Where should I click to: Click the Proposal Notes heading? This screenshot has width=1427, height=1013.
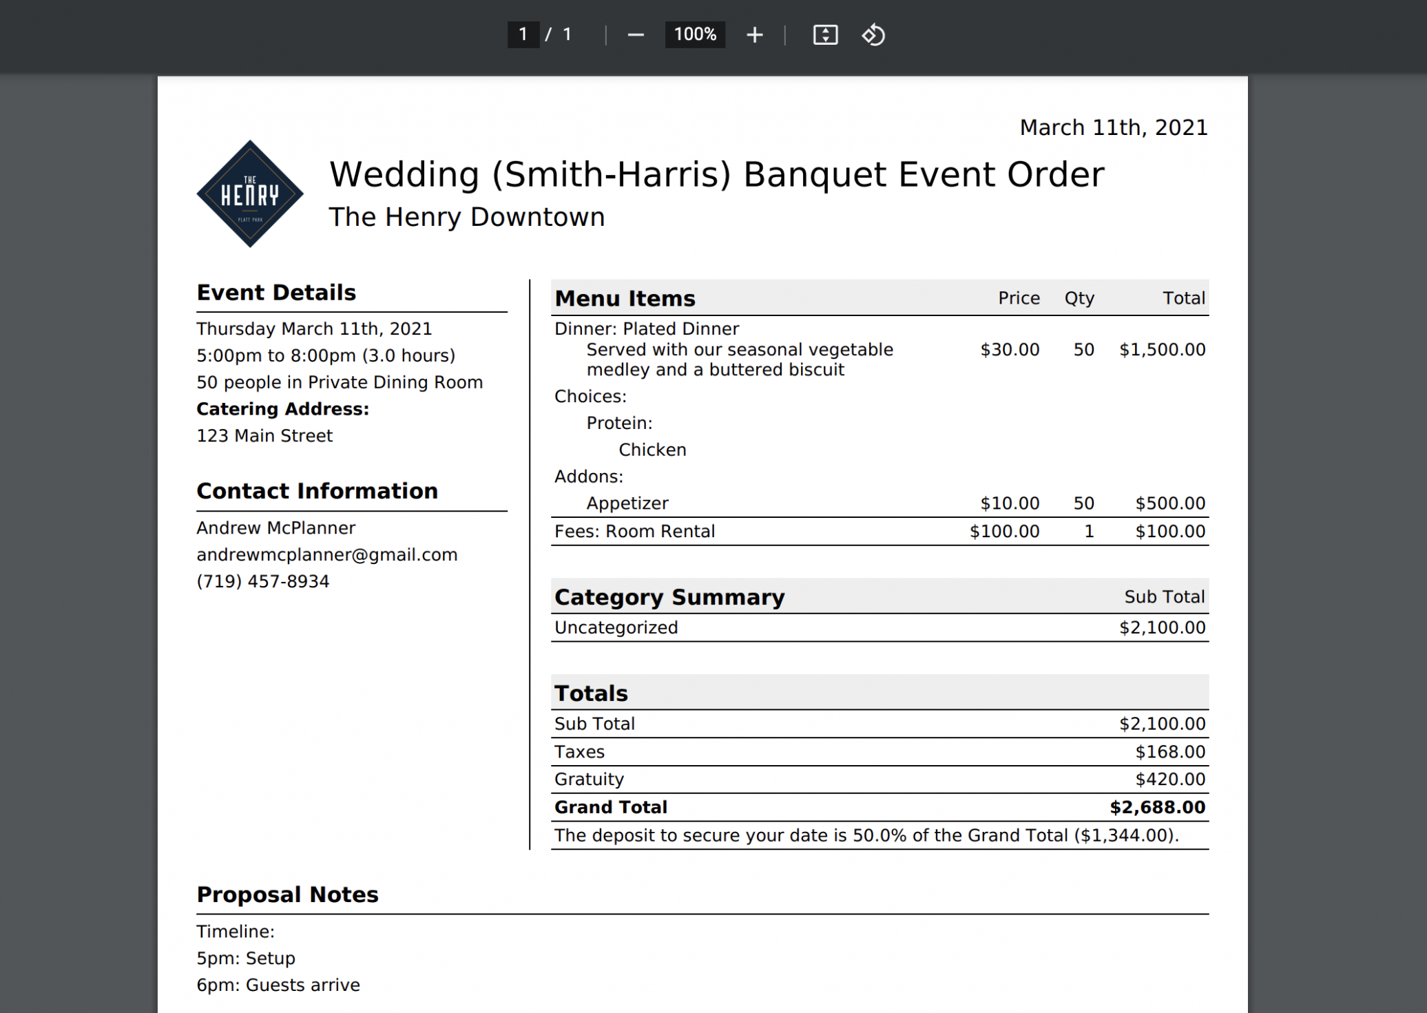[287, 895]
